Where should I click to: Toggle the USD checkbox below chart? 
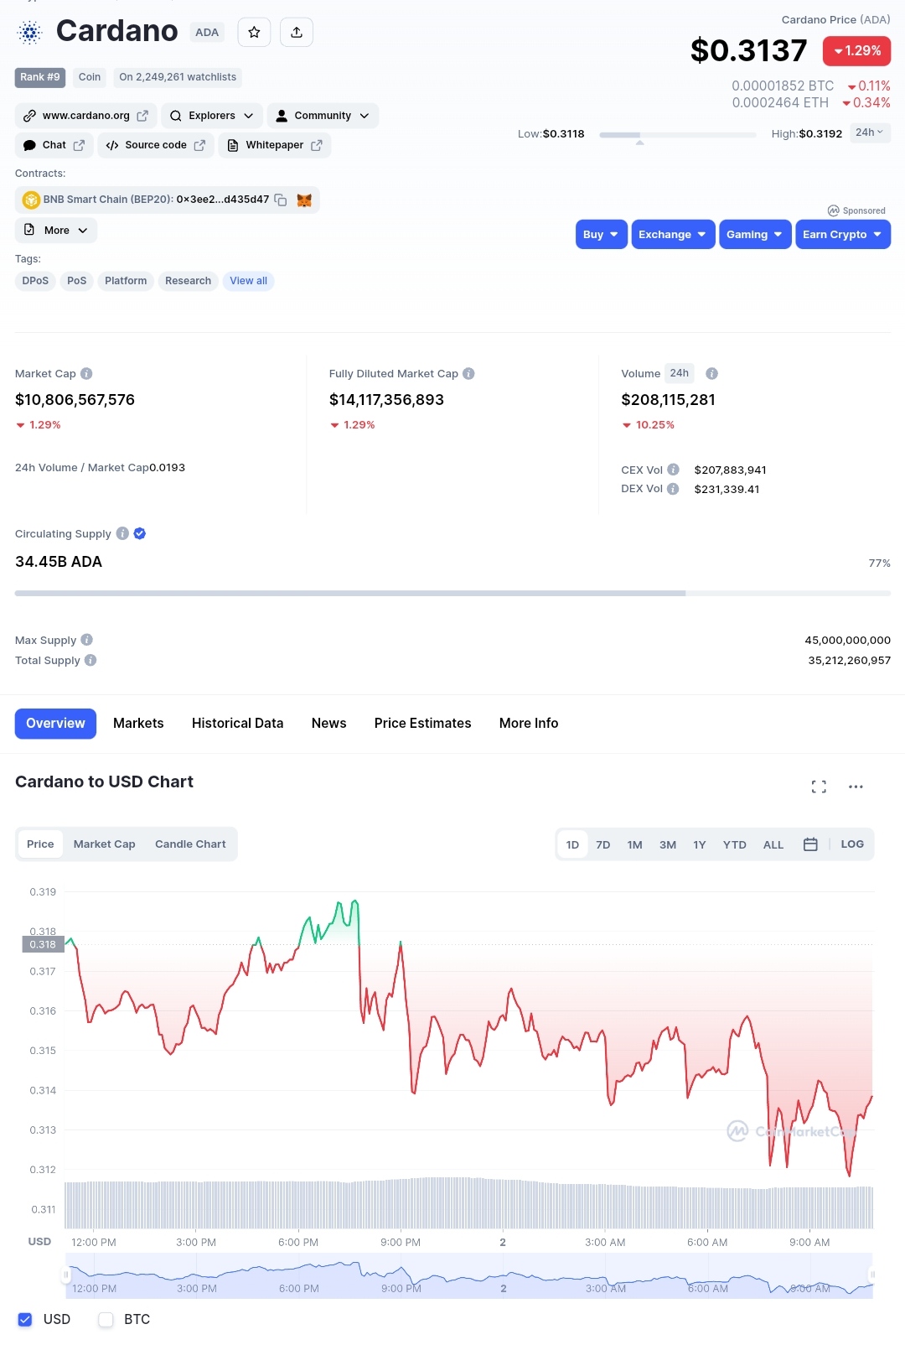click(x=25, y=1320)
